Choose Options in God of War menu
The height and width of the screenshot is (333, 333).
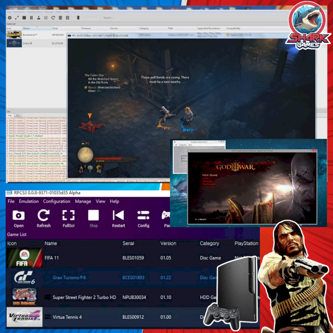(207, 181)
